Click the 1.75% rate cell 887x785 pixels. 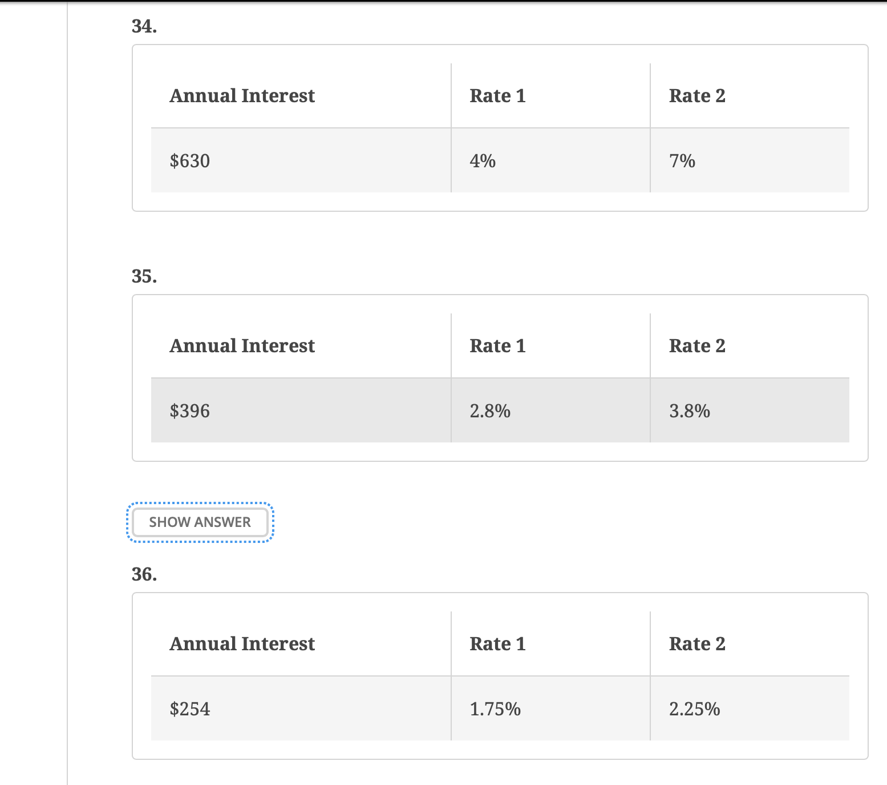pos(550,708)
